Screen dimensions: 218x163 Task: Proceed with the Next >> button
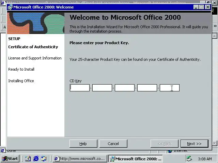point(194,144)
